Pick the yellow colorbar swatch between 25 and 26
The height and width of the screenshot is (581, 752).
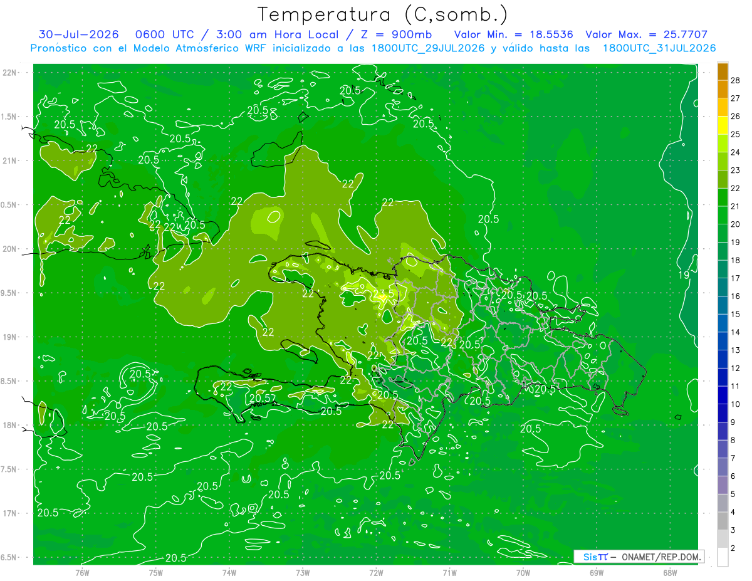[723, 125]
